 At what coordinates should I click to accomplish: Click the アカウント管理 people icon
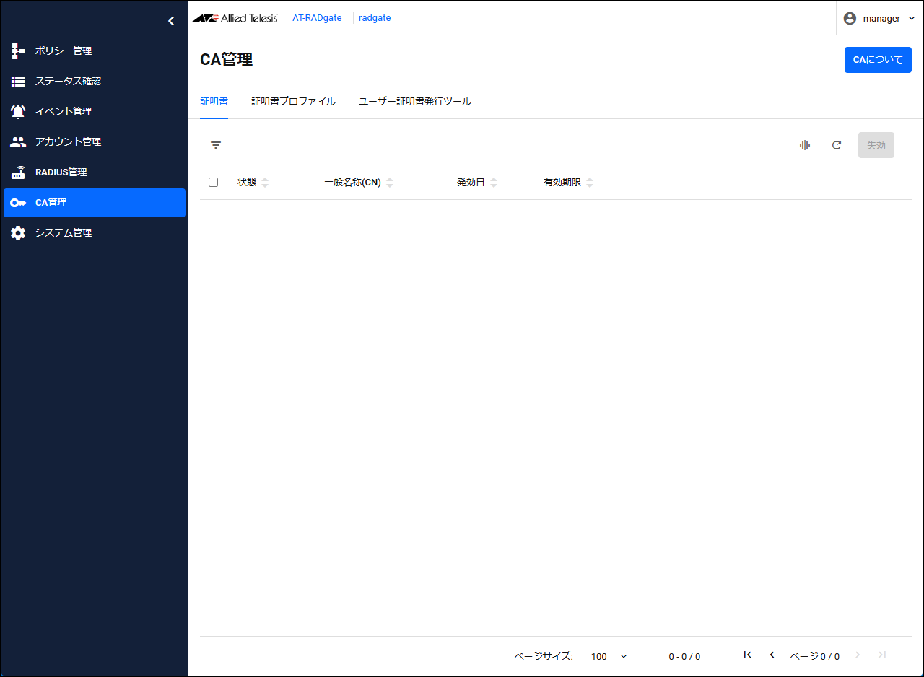coord(18,141)
